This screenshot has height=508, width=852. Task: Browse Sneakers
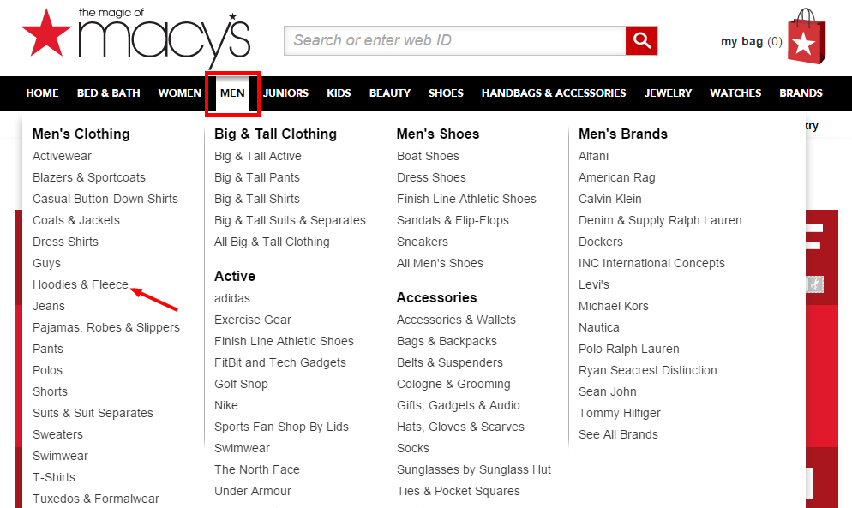pyautogui.click(x=423, y=242)
